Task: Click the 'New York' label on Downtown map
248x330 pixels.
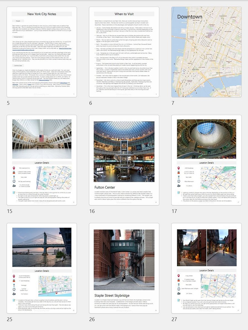Action: pyautogui.click(x=195, y=69)
